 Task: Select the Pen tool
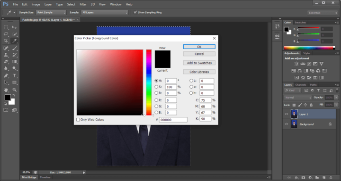(x=6, y=76)
